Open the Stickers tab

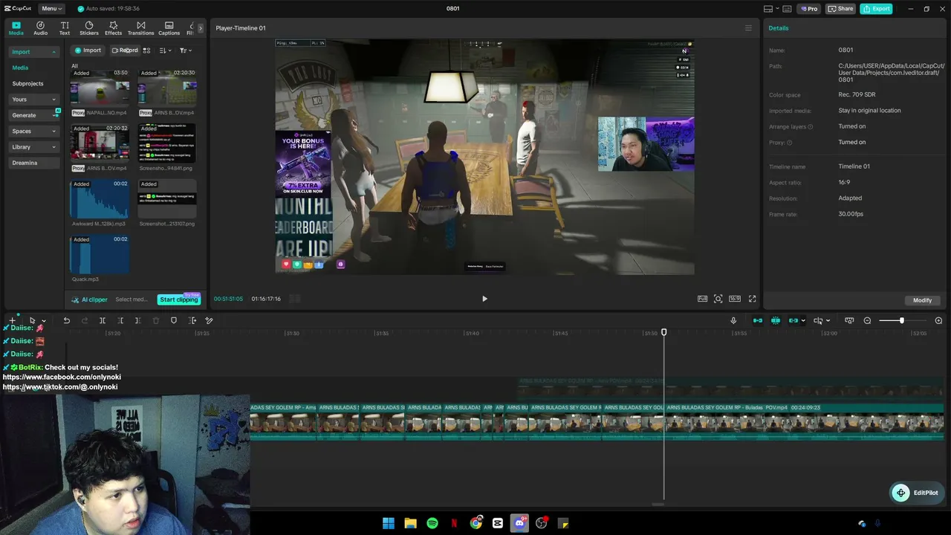point(89,28)
